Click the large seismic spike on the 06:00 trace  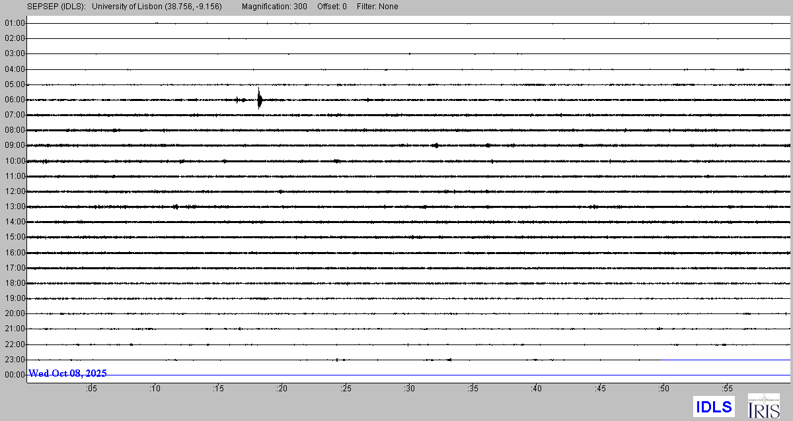(x=259, y=99)
